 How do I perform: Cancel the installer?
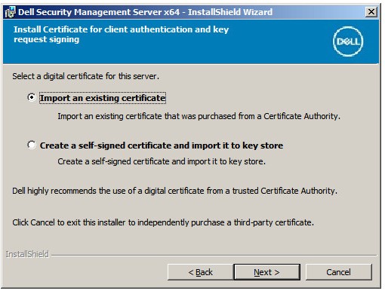(338, 272)
